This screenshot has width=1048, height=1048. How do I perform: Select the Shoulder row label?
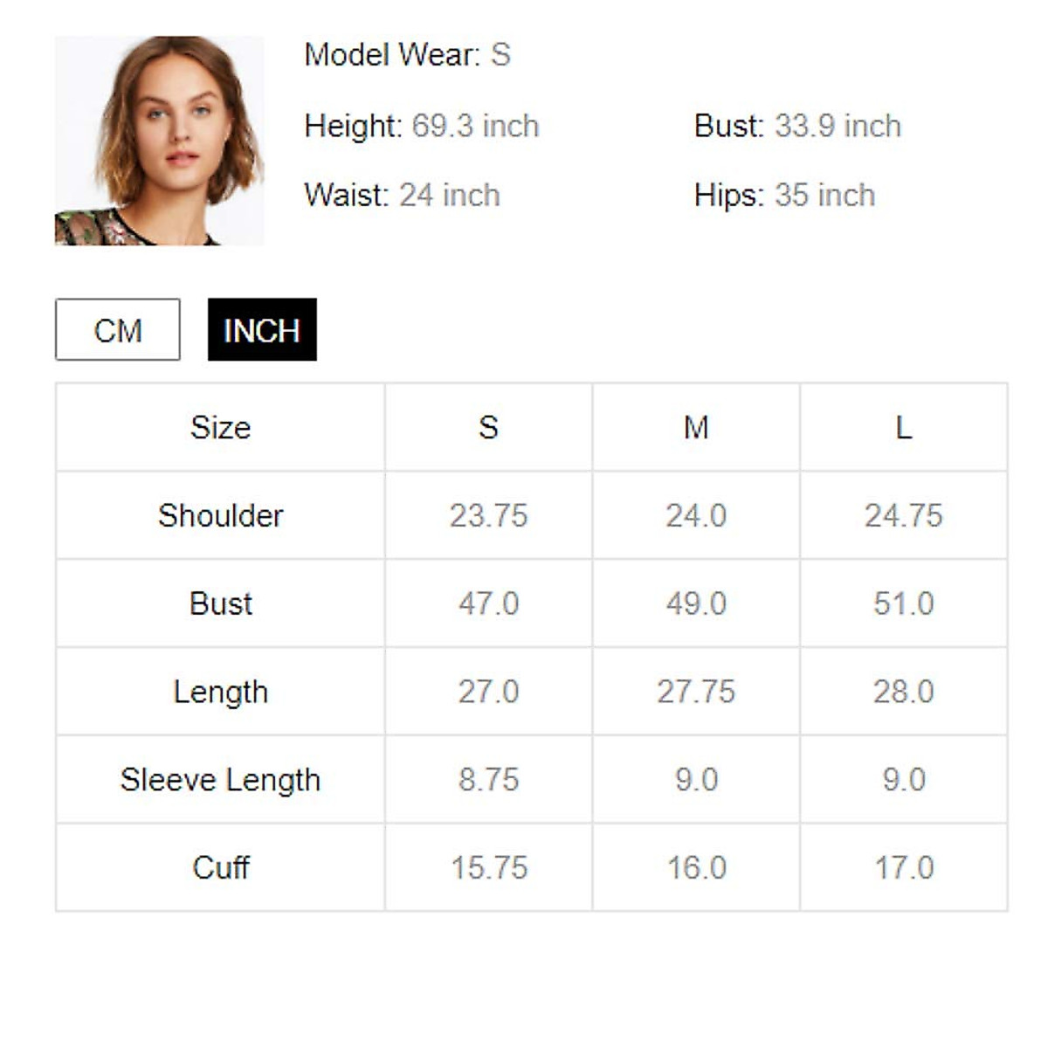[220, 515]
